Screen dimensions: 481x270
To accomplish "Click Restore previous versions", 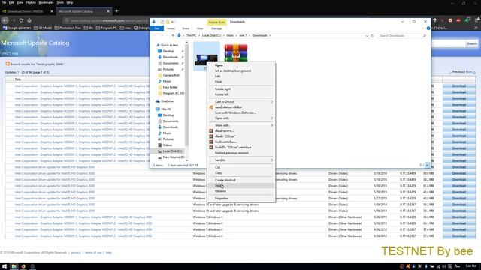I will point(231,153).
